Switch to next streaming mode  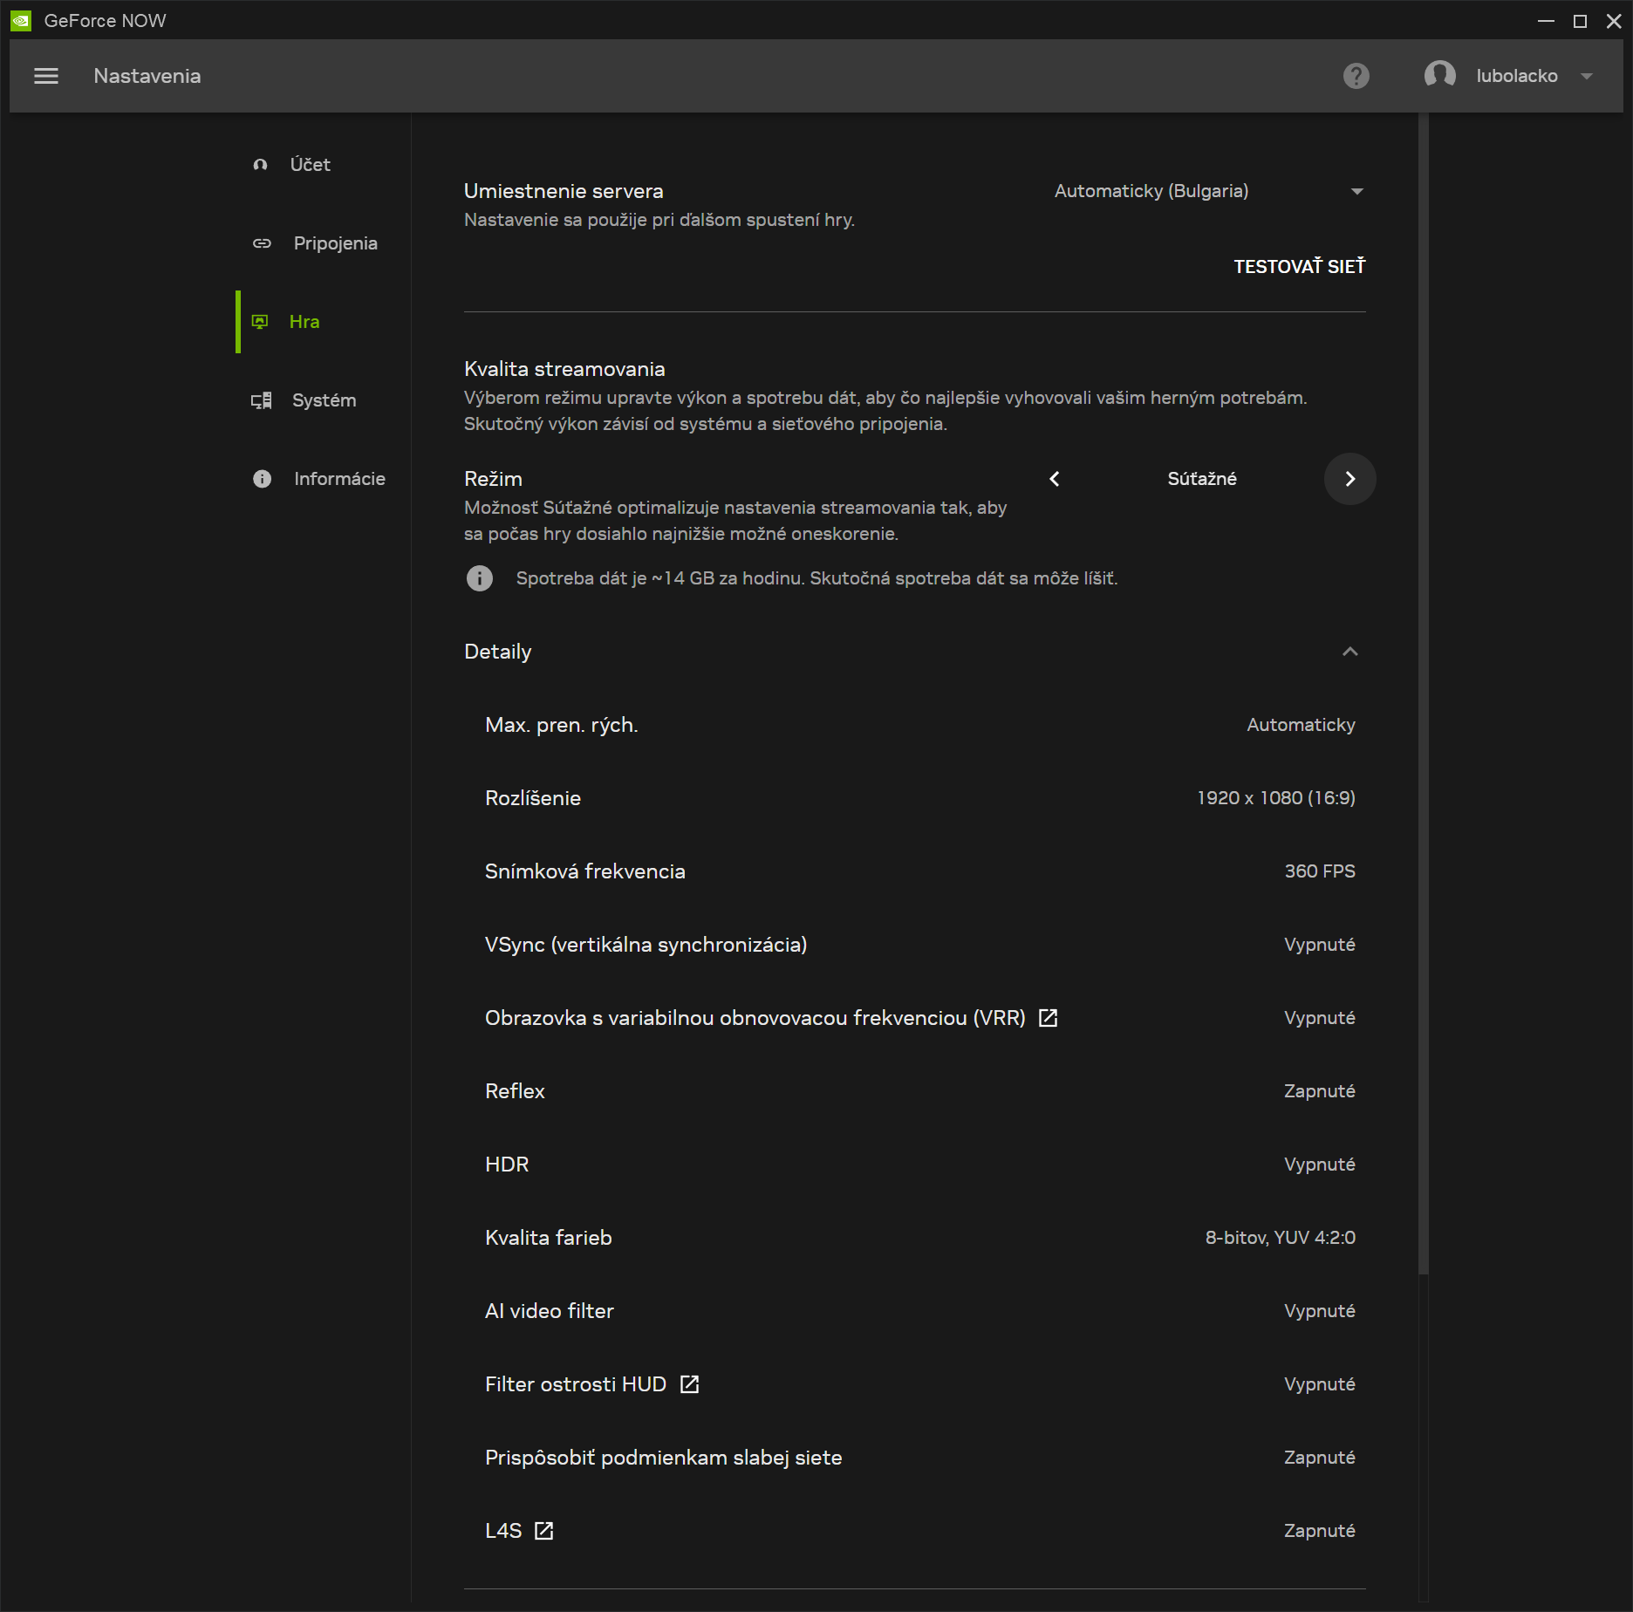(x=1349, y=479)
